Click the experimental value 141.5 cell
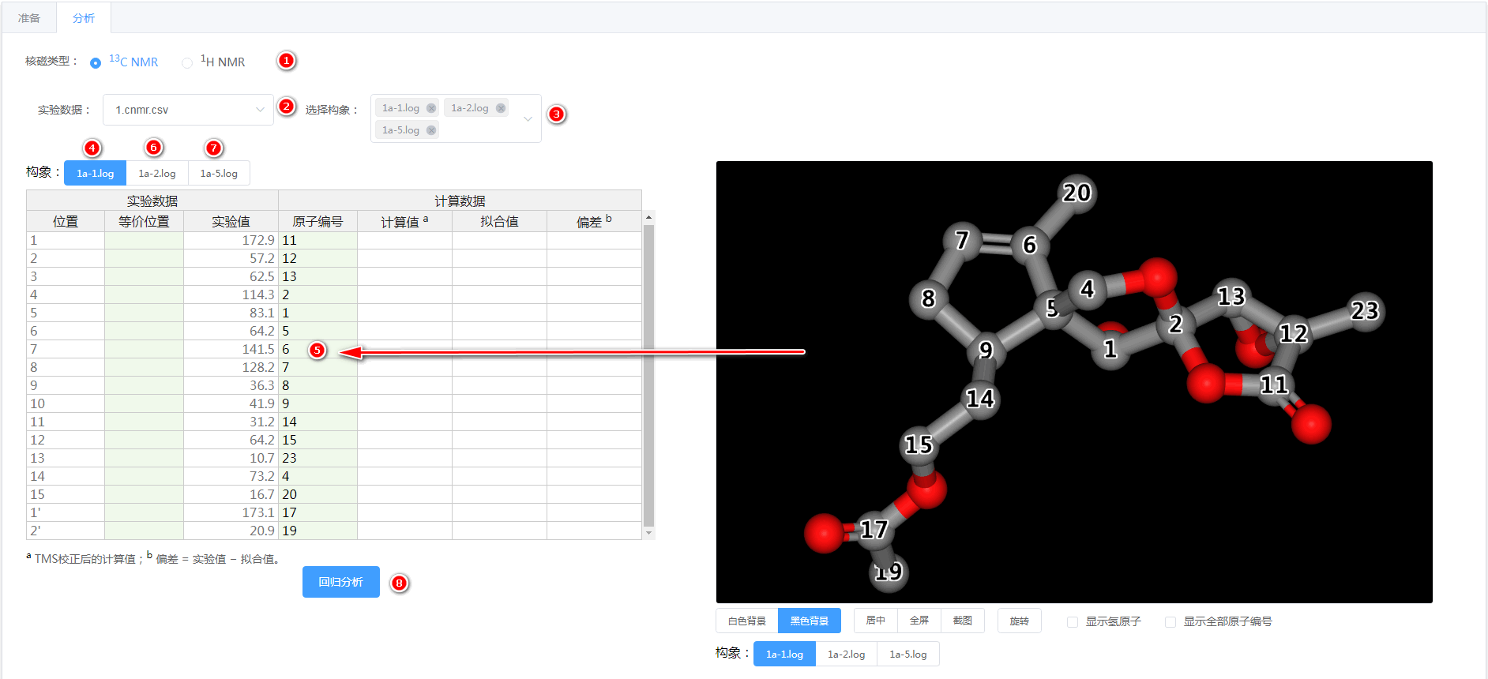The height and width of the screenshot is (679, 1488). [x=231, y=349]
